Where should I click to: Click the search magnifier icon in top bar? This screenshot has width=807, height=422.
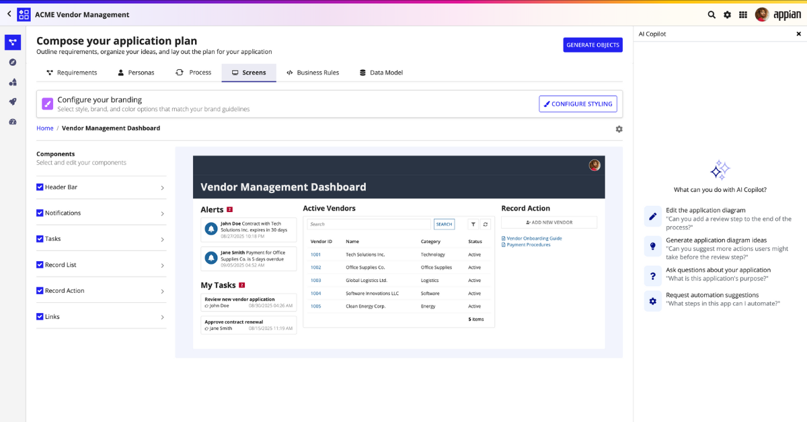point(712,15)
